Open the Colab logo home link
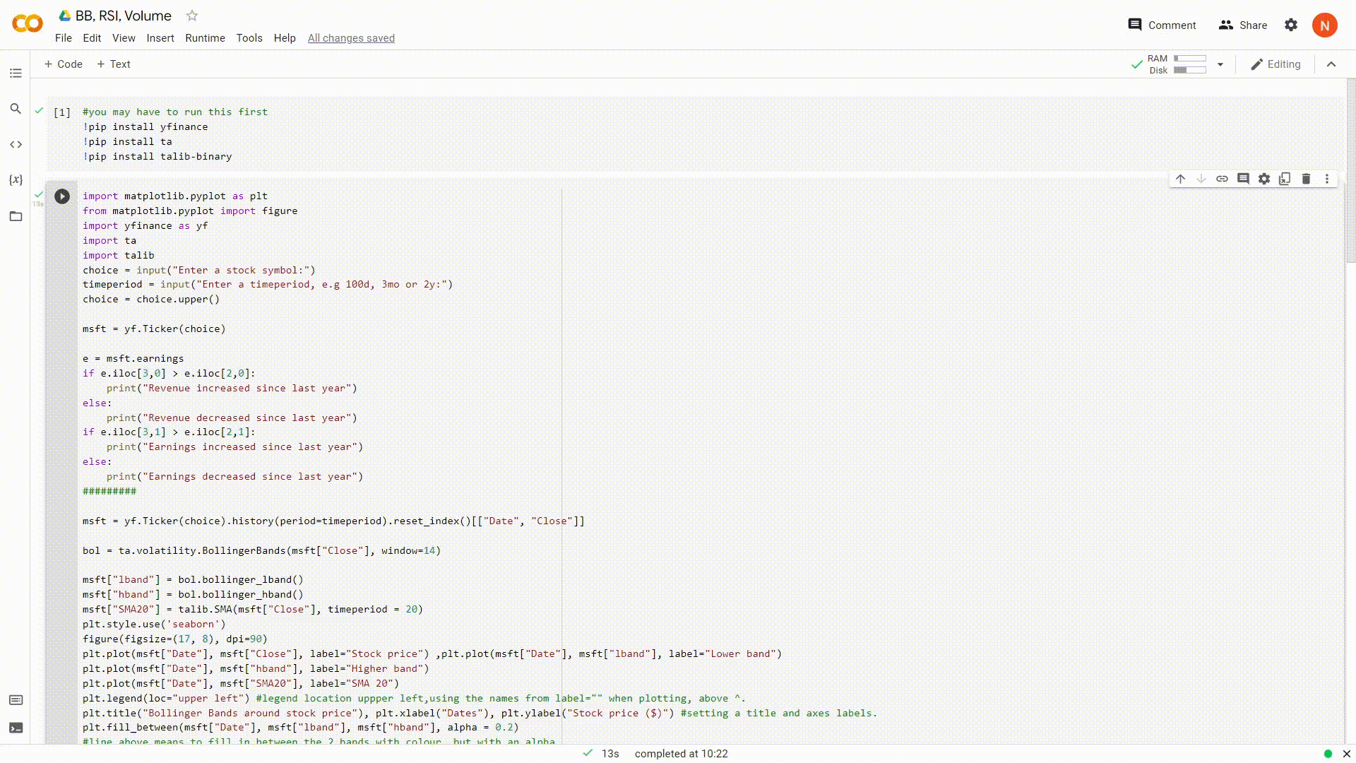 [28, 24]
